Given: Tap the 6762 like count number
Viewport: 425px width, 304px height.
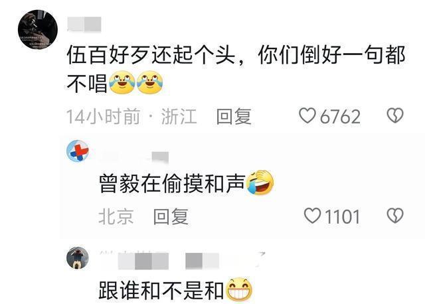Looking at the screenshot, I should [340, 117].
